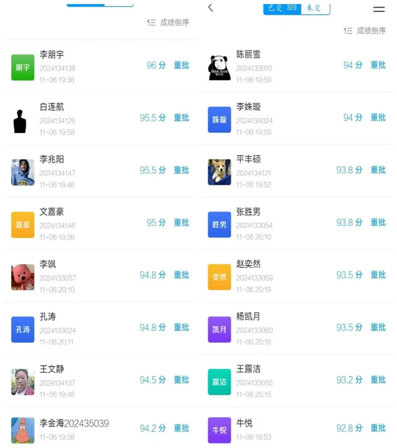Open the hamburger menu icon
The height and width of the screenshot is (448, 397).
pyautogui.click(x=379, y=9)
